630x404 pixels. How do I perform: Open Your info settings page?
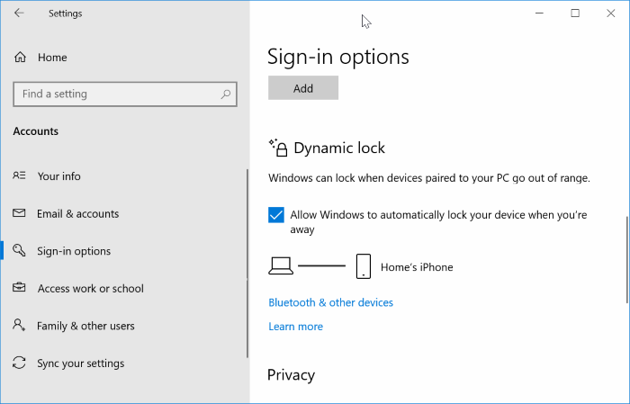pyautogui.click(x=58, y=176)
